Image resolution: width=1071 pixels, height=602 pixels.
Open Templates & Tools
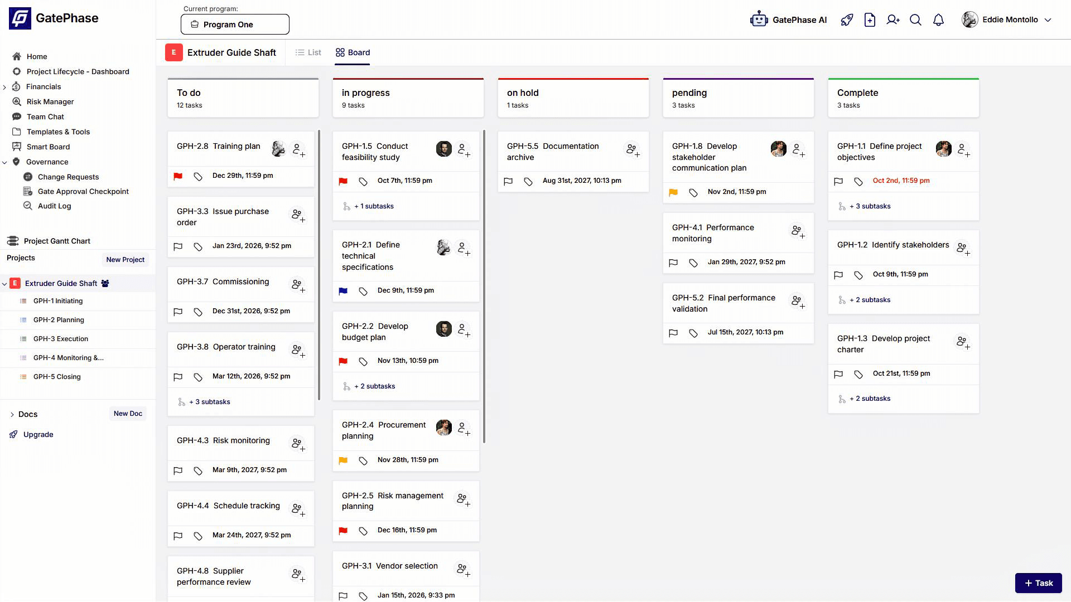58,132
